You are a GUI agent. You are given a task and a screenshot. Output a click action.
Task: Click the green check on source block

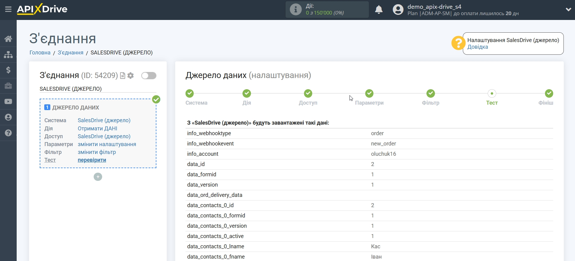[156, 100]
